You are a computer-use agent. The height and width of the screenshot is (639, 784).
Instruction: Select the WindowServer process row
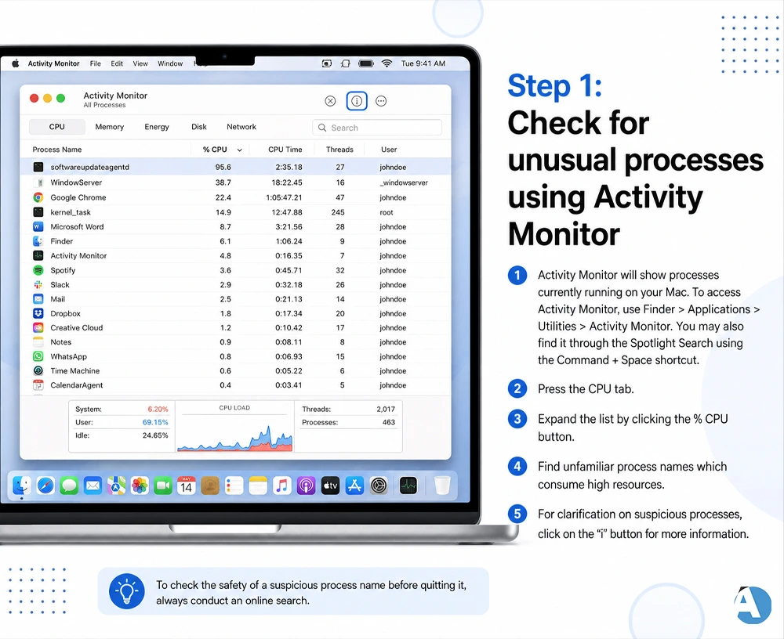click(235, 182)
